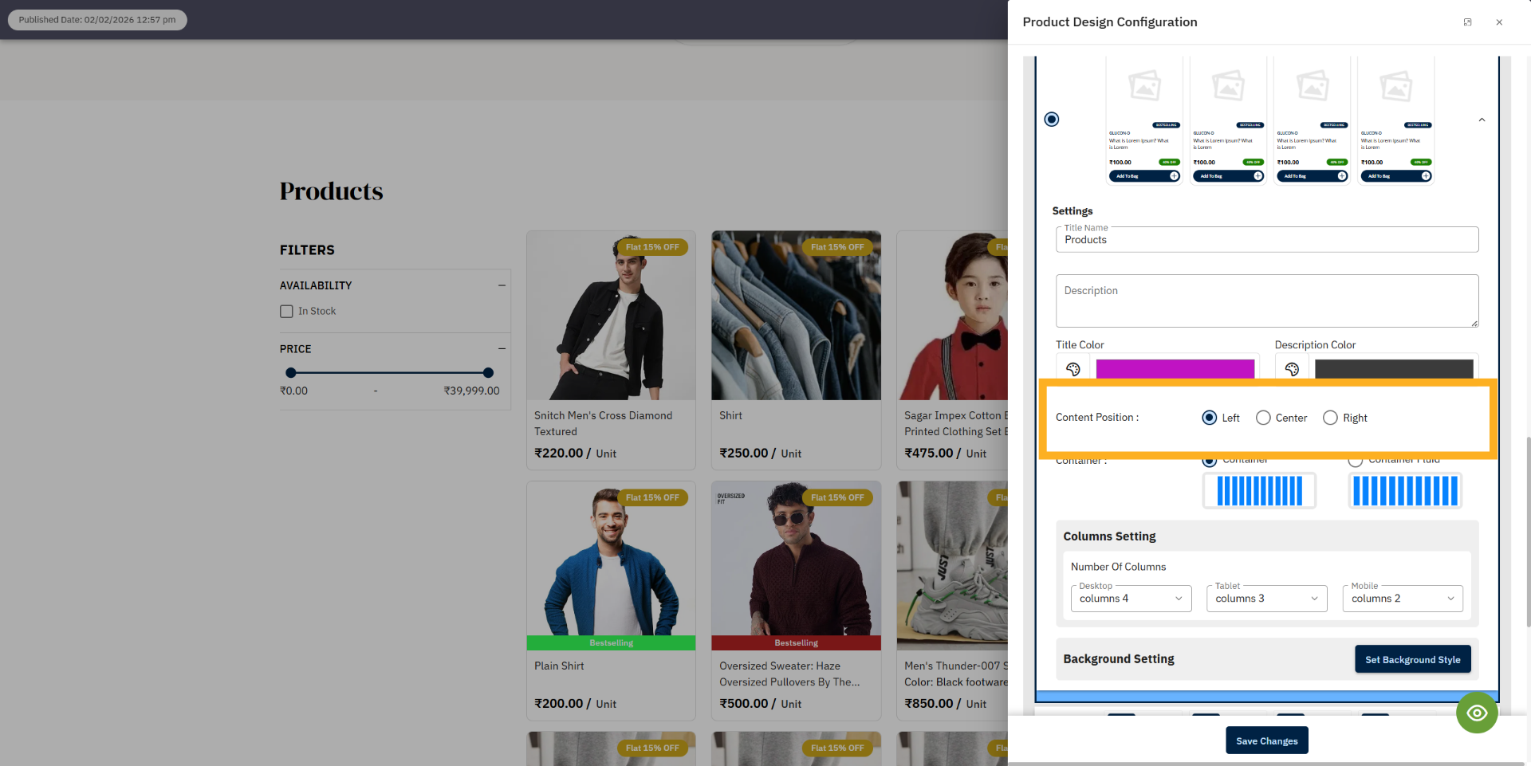Click the Title Color palette icon

click(1072, 368)
